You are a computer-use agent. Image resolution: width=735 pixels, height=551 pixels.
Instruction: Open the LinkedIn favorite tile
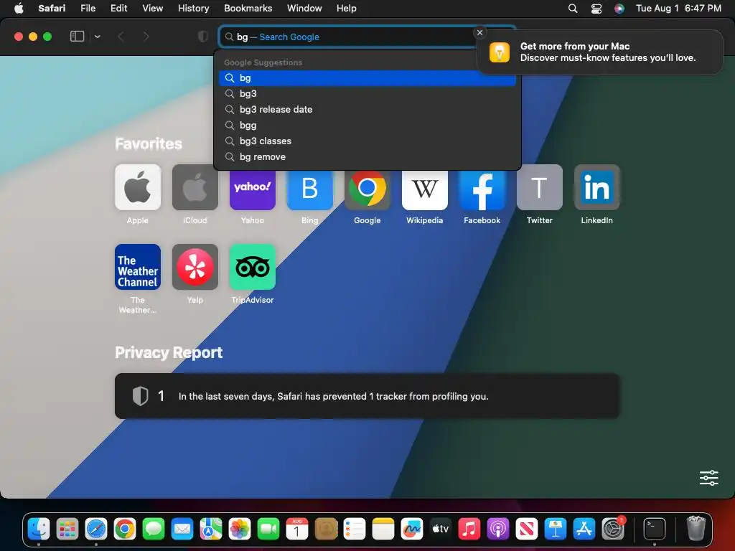click(596, 187)
